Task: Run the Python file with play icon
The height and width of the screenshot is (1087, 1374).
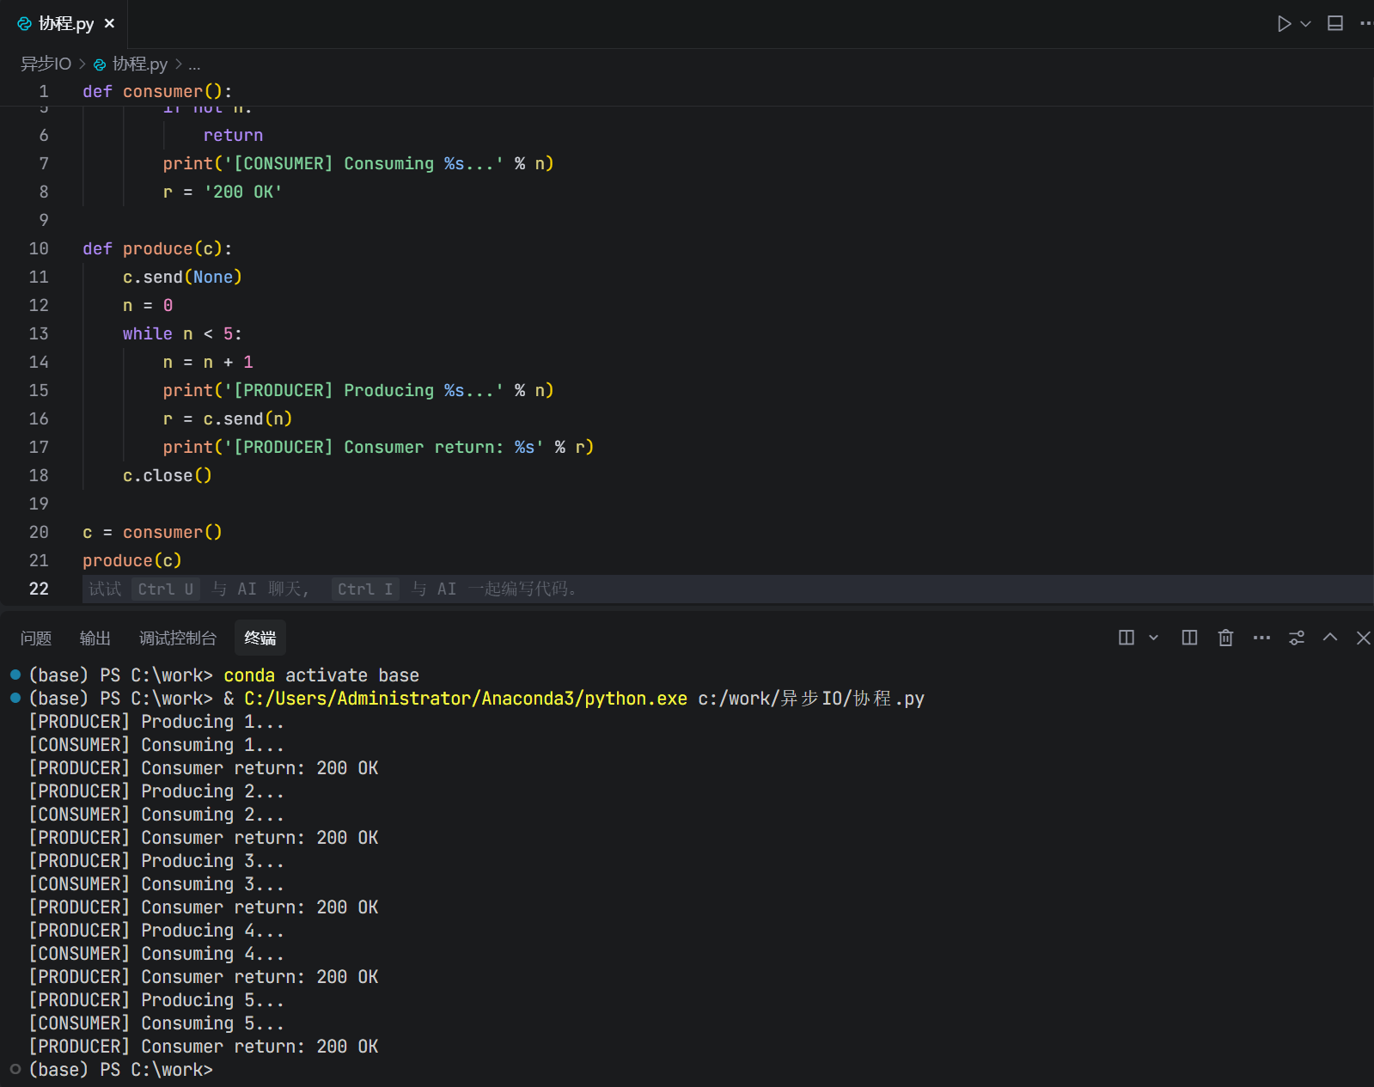Action: [1284, 24]
